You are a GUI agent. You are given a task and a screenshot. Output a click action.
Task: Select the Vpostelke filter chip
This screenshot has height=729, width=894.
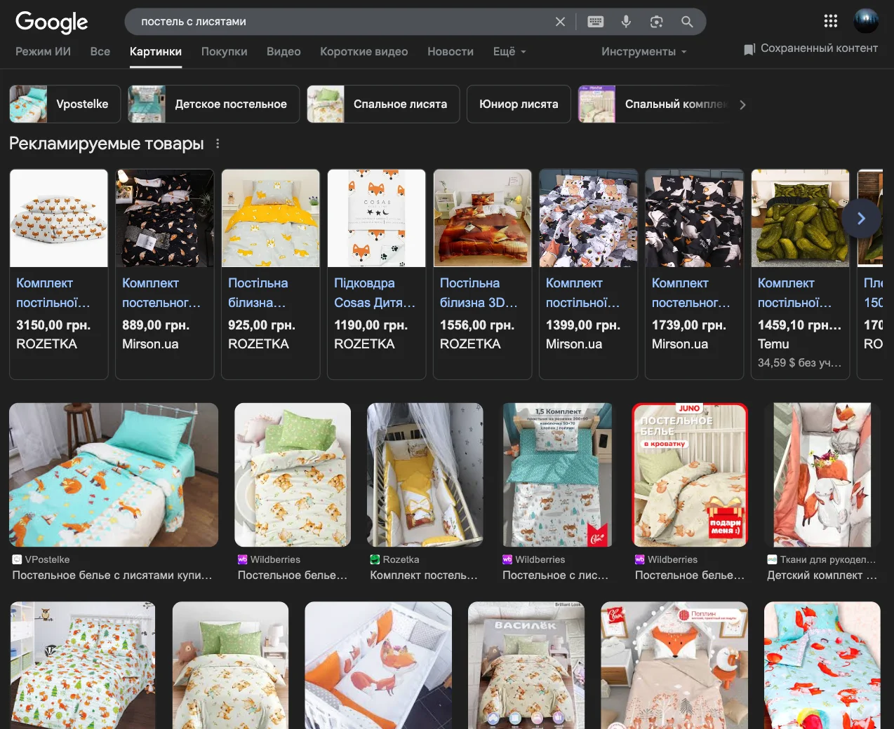click(x=65, y=104)
